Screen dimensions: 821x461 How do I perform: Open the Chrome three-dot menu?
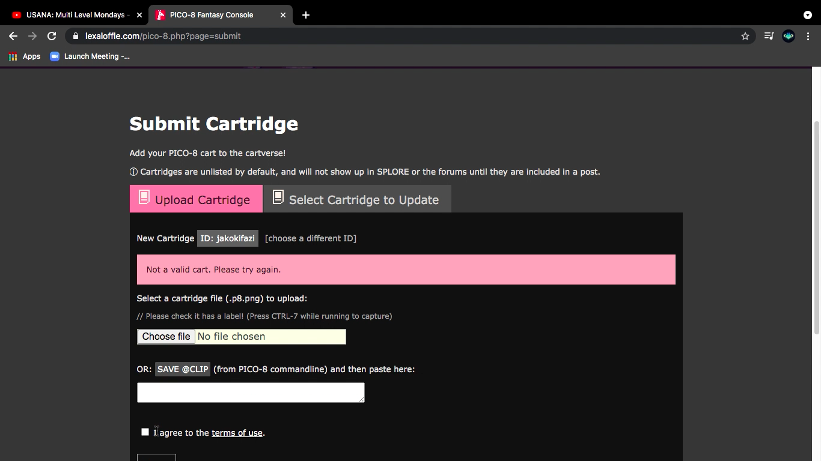808,36
